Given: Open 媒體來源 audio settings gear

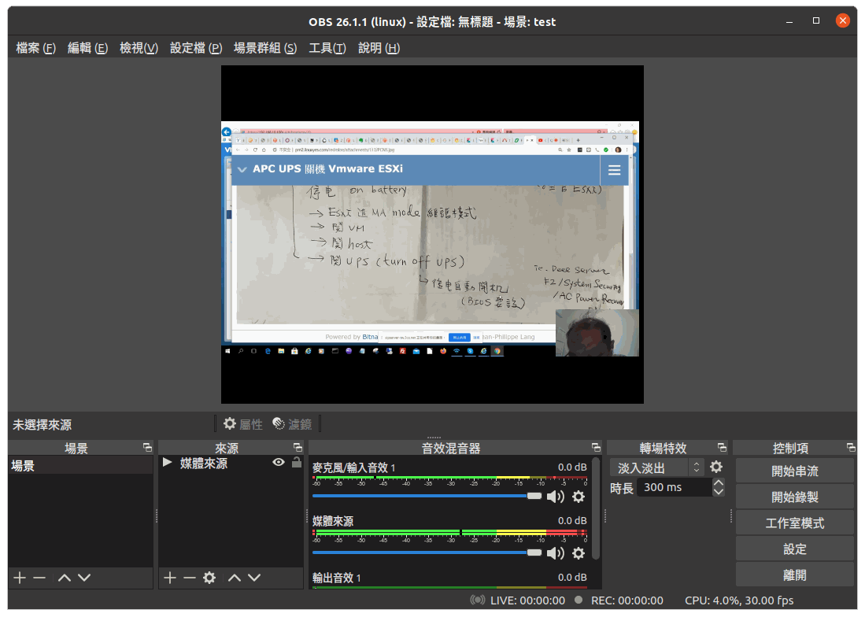Looking at the screenshot, I should (x=579, y=553).
